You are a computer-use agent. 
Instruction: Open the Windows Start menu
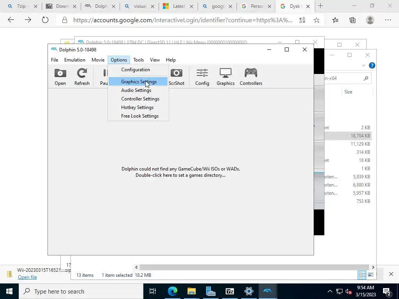[9, 291]
